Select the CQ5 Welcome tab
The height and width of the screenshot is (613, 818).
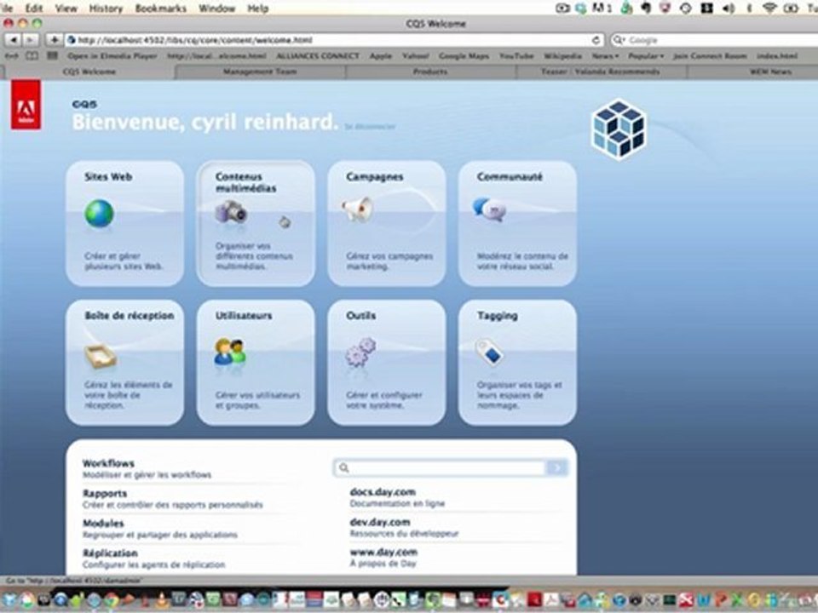click(89, 72)
